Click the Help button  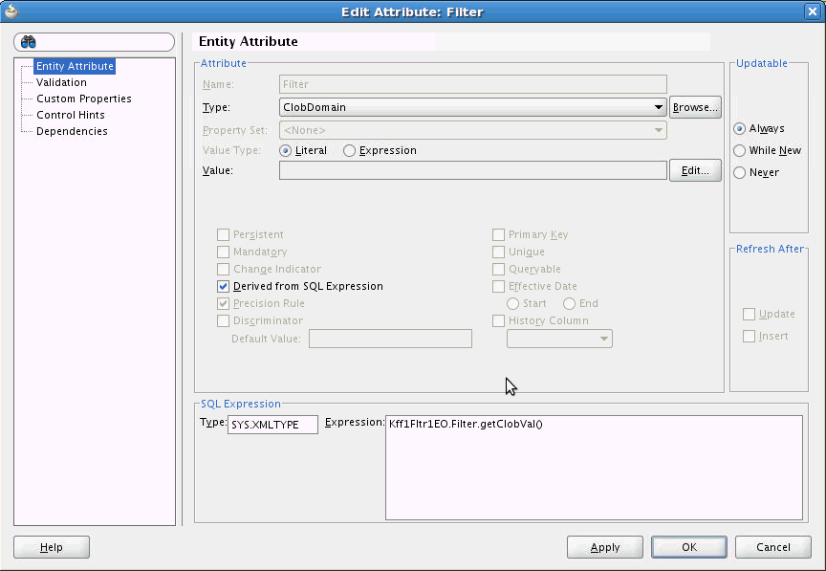pos(52,547)
